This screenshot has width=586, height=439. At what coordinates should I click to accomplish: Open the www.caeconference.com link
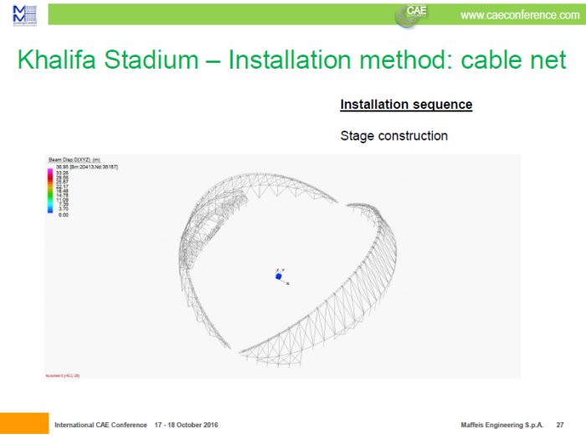point(520,15)
